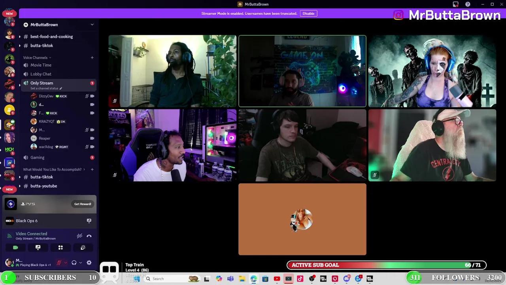Toggle the stream volume icon in voice panel
The height and width of the screenshot is (285, 506).
coord(79,236)
